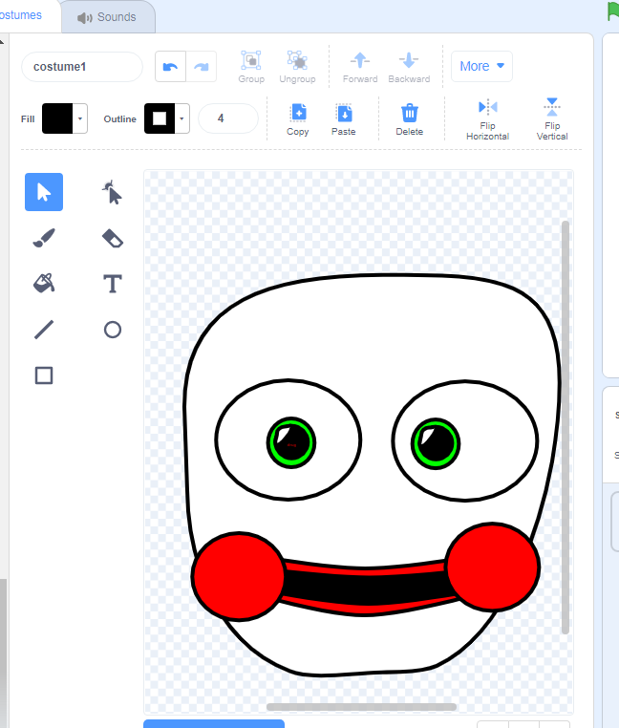Click the canvas vertical scrollbar
Image resolution: width=619 pixels, height=728 pixels.
[x=566, y=427]
